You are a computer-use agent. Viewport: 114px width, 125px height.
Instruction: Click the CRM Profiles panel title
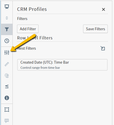(x=32, y=9)
